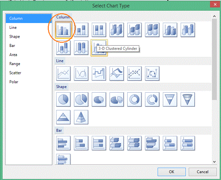221x180 pixels.
Task: Click the scroll up arrow of chart list
Action: (214, 17)
